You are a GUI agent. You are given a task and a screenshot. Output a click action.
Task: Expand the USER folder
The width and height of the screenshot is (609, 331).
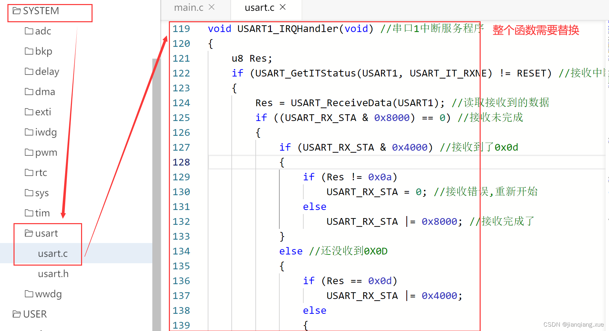[x=30, y=314]
